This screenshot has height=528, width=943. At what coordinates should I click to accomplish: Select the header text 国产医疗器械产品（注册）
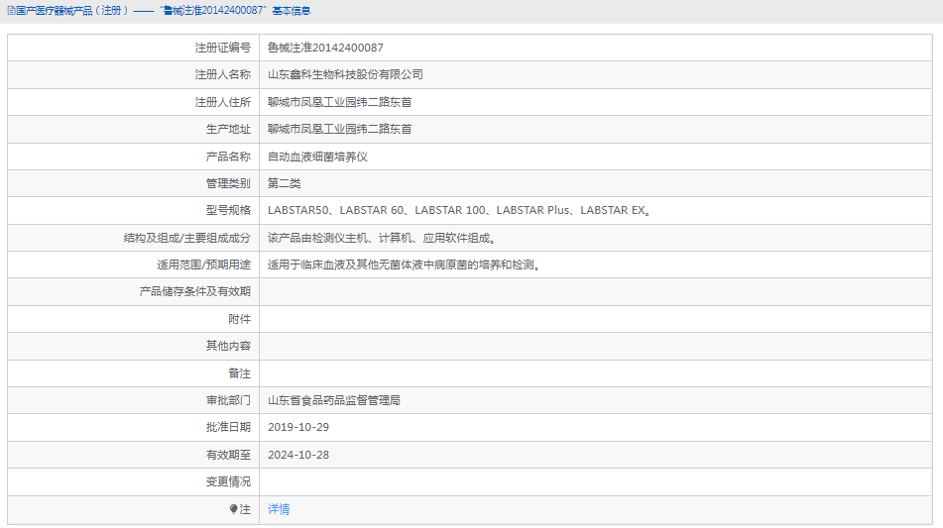tap(72, 11)
